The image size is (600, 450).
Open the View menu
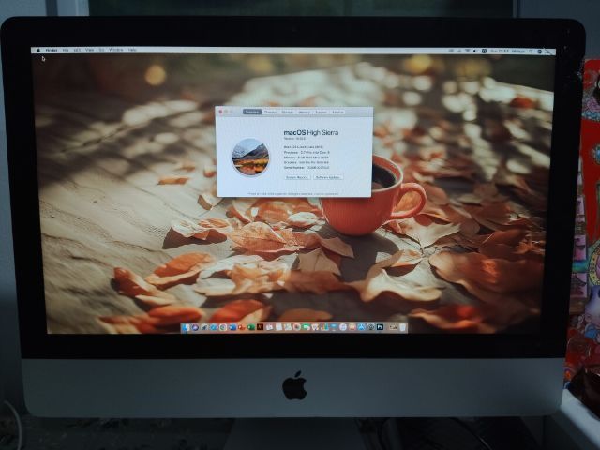[90, 50]
